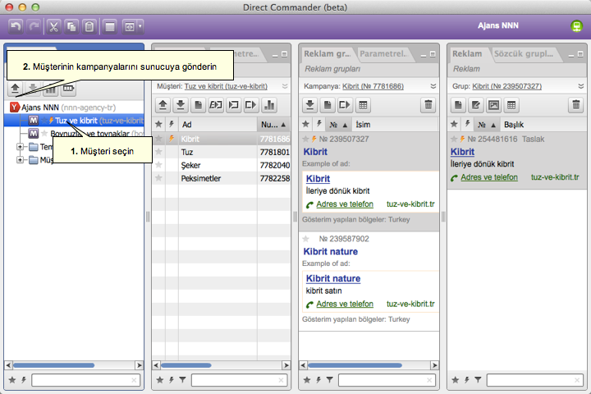The image size is (591, 394).
Task: Click the Kibrit nature ad preview title link
Action: pyautogui.click(x=332, y=278)
